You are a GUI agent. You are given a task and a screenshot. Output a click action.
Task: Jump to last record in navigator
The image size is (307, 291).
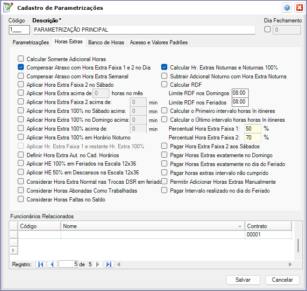108,264
